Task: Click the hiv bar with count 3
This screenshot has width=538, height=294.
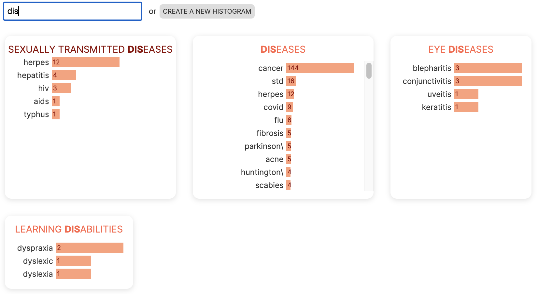Action: tap(61, 88)
